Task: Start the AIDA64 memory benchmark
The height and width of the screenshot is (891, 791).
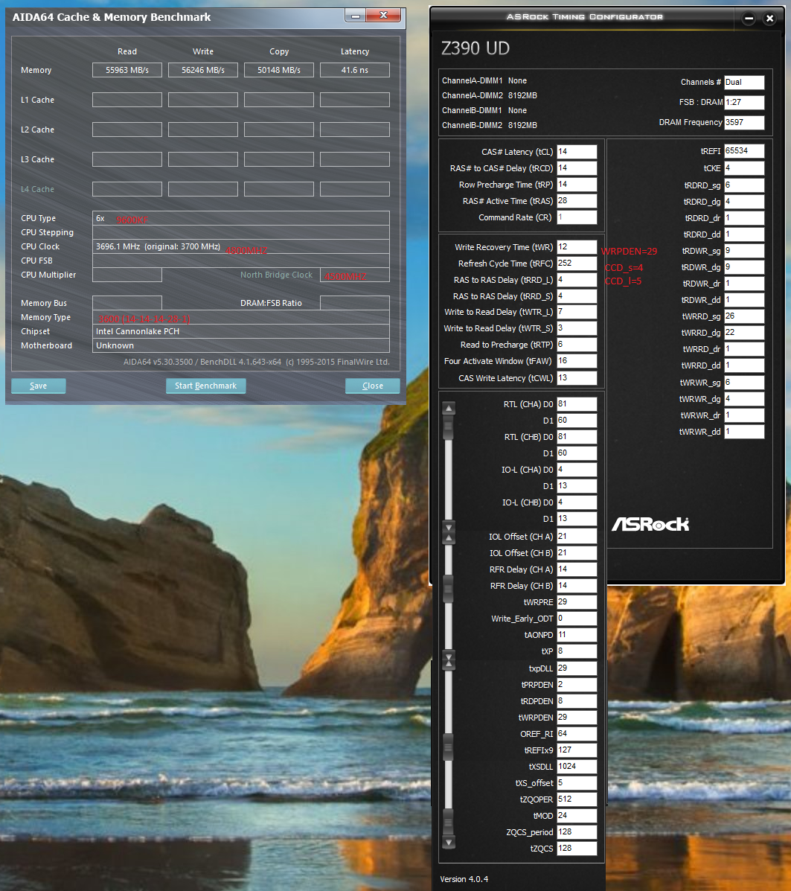Action: point(205,386)
